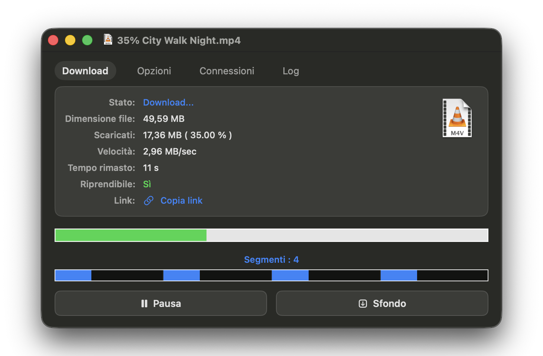Click the 17,36 MB ( 35.00 % ) value
543x356 pixels.
[x=188, y=135]
